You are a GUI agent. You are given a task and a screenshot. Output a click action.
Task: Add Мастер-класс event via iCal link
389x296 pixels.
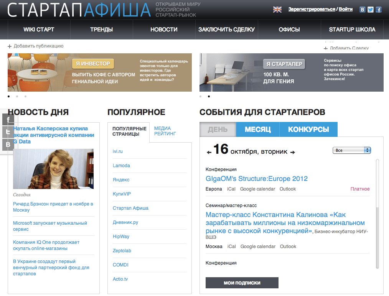[232, 247]
